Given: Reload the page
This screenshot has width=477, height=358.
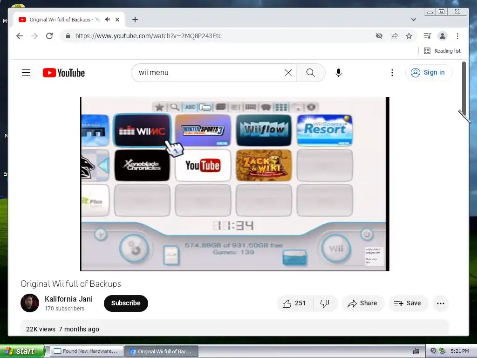Looking at the screenshot, I should pos(49,36).
